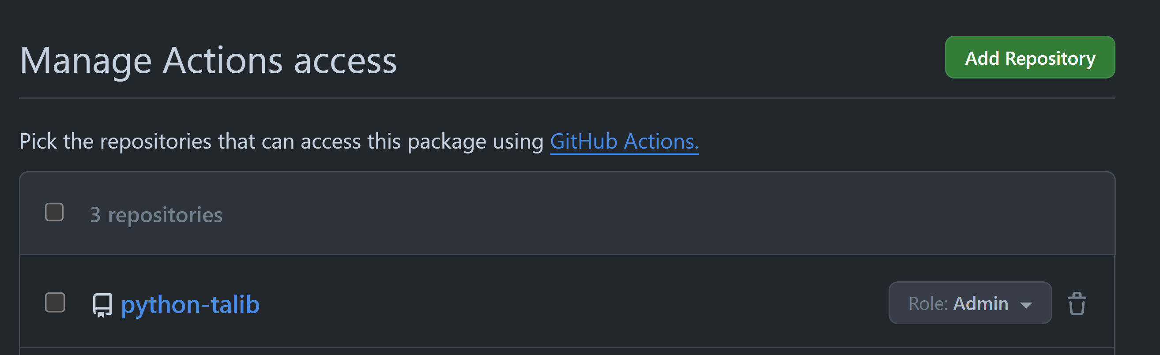Click the empty area in python-talib row

point(572,303)
